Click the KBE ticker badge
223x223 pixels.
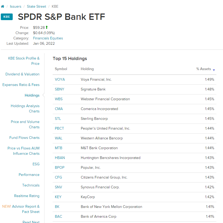point(7,17)
